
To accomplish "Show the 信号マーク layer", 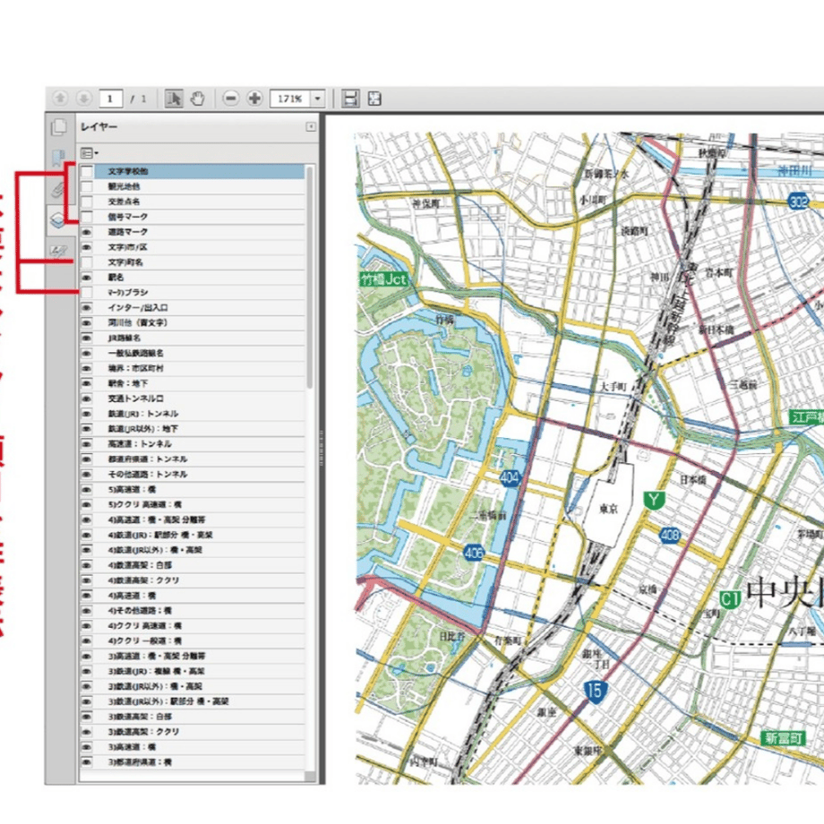I will tap(87, 217).
